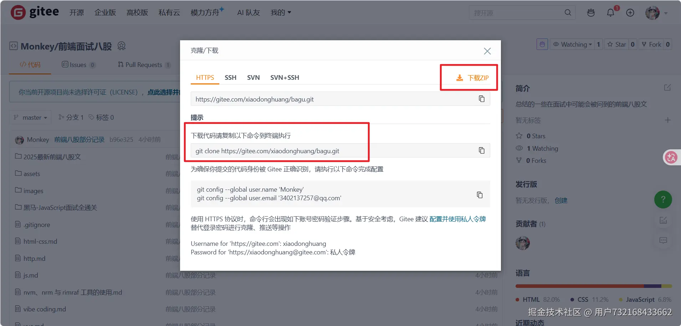The height and width of the screenshot is (326, 681).
Task: Click the b96e325 commit hash
Action: click(x=121, y=139)
